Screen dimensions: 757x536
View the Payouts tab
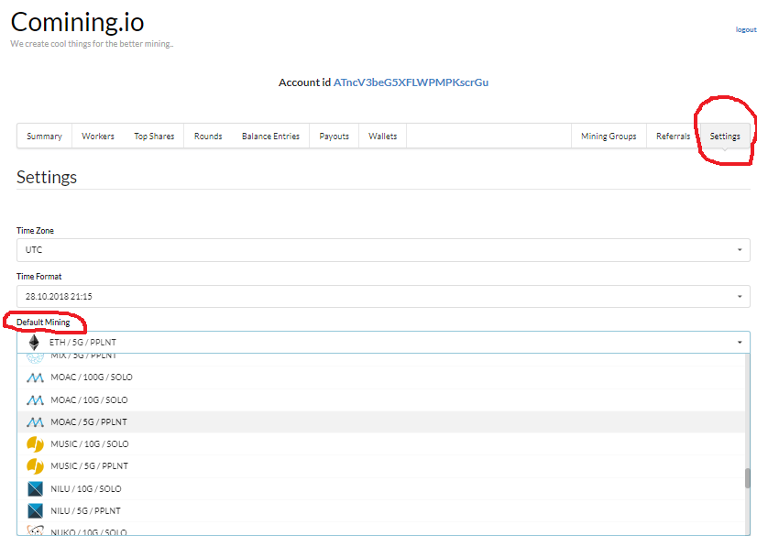tap(335, 136)
